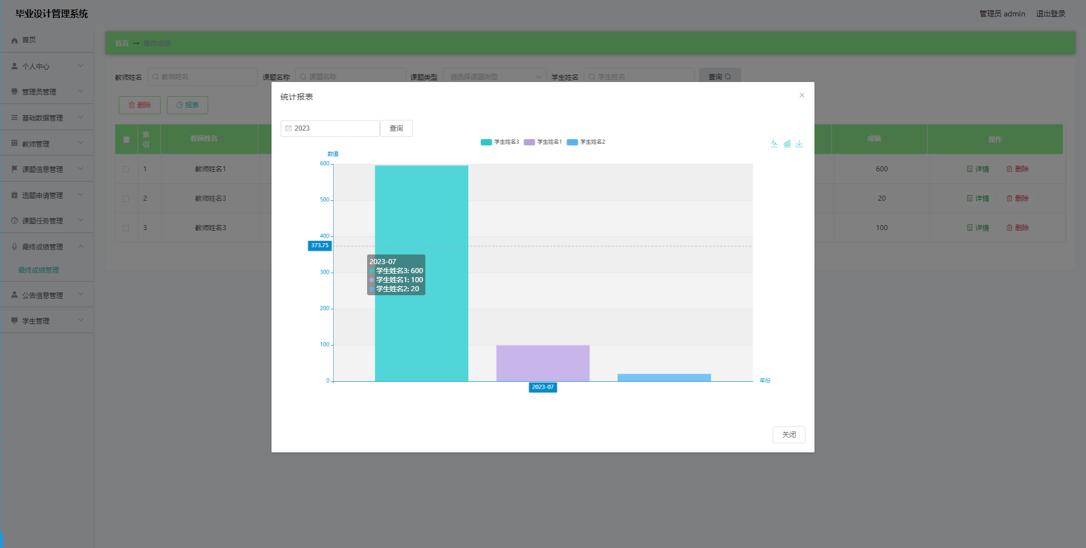This screenshot has width=1086, height=548.
Task: Click the year 2023 input field
Action: click(x=330, y=128)
